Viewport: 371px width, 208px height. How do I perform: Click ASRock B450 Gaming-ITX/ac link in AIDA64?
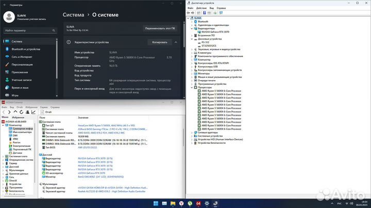pos(113,129)
